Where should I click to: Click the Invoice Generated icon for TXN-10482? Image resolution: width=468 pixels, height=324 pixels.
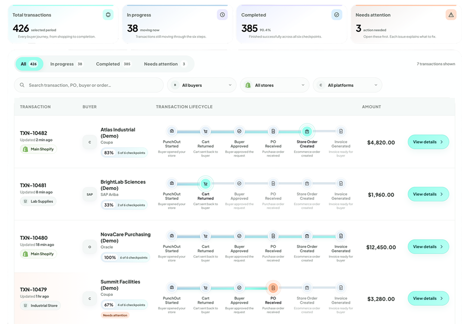coord(341,131)
